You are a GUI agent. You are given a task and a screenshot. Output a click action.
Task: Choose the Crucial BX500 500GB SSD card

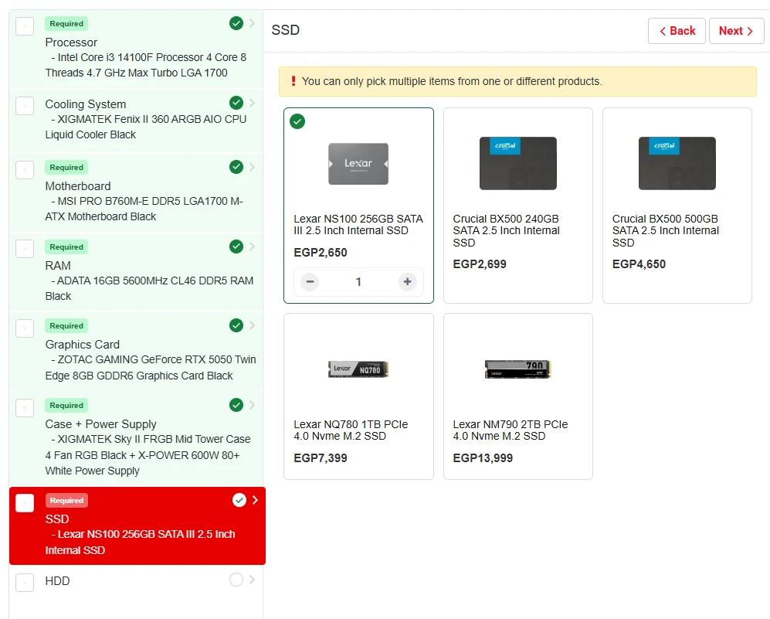click(x=677, y=205)
